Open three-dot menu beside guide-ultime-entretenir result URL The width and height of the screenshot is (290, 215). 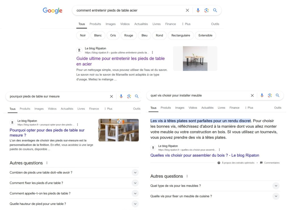click(152, 53)
